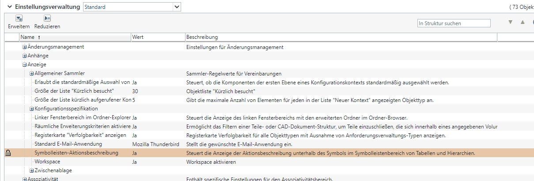Viewport: 534px width, 181px height.
Task: Click the Wert column header
Action: [x=138, y=37]
